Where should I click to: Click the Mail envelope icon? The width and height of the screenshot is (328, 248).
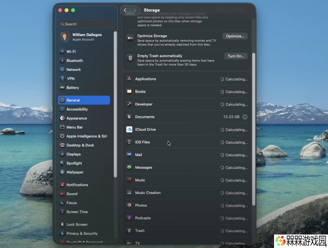click(x=129, y=155)
